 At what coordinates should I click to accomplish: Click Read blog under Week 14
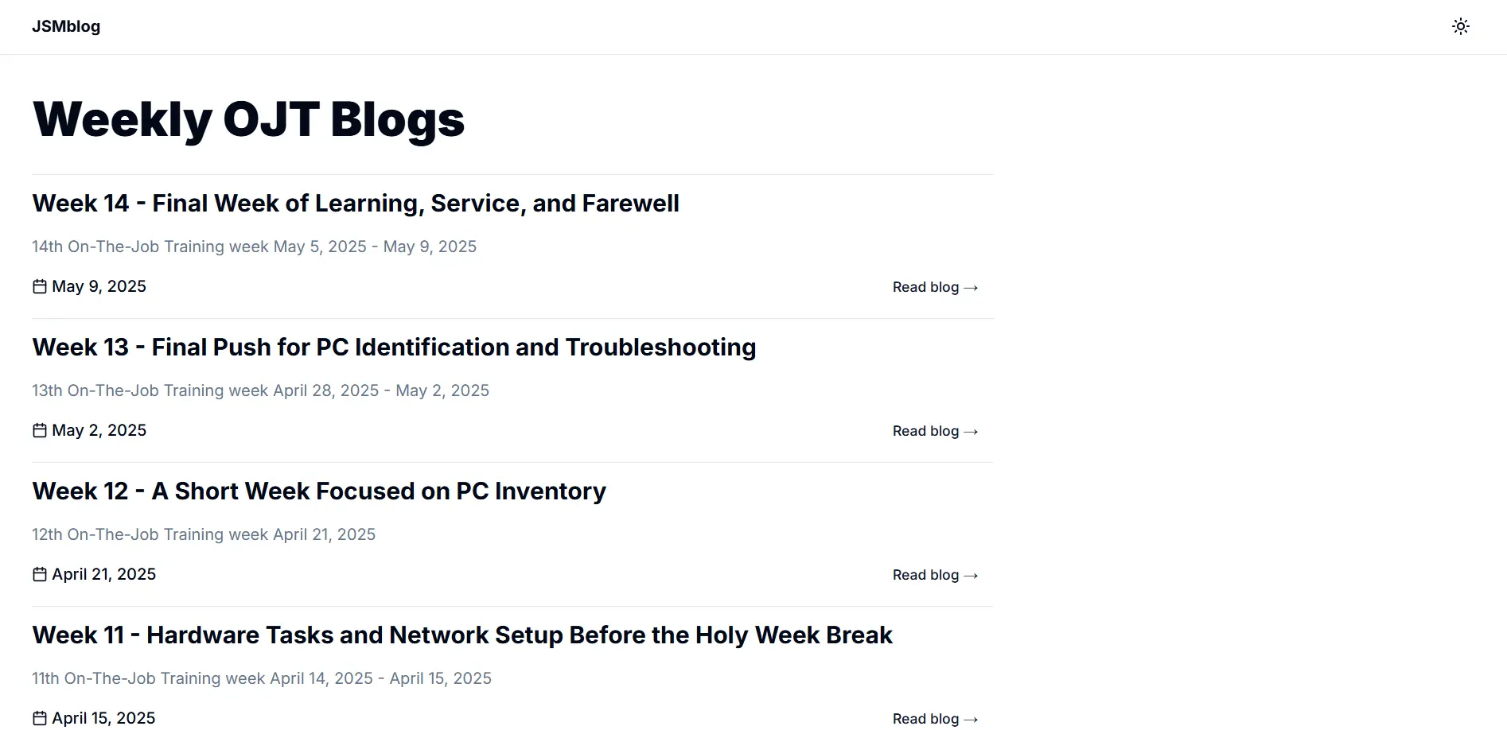coord(925,287)
